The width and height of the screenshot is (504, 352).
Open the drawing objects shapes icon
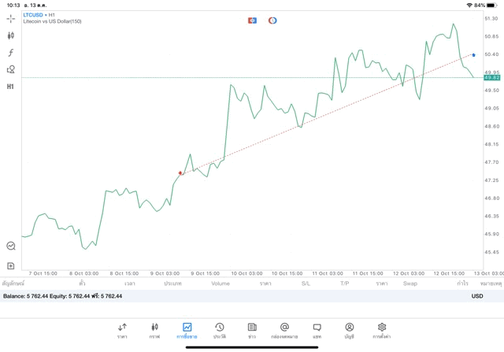[11, 69]
